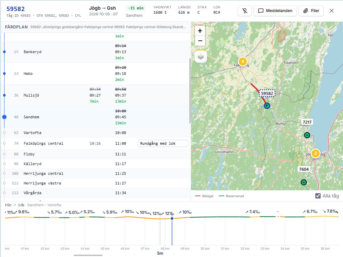Click the blue position marker on gradient profile
The width and height of the screenshot is (343, 257).
click(172, 219)
